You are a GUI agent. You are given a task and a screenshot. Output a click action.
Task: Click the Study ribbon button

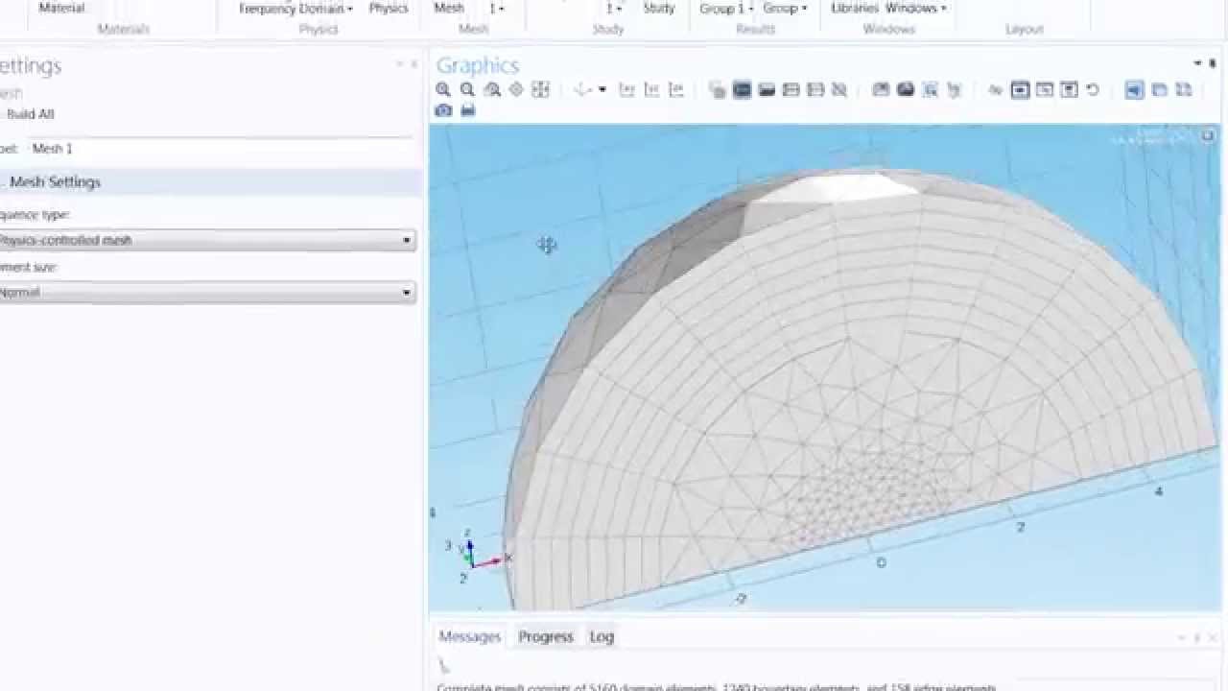pos(659,8)
